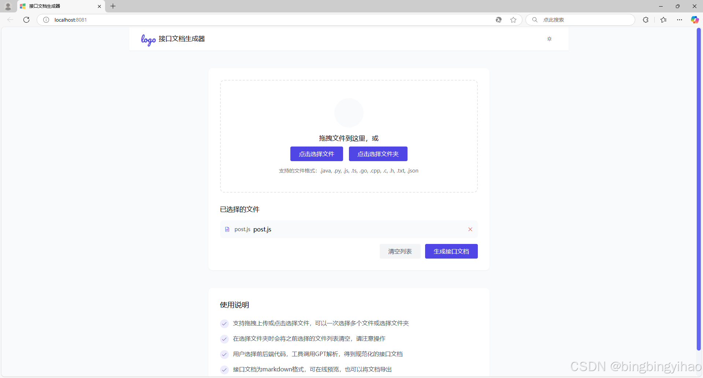Click the circular upload placeholder in the drop zone
This screenshot has width=703, height=378.
click(349, 113)
